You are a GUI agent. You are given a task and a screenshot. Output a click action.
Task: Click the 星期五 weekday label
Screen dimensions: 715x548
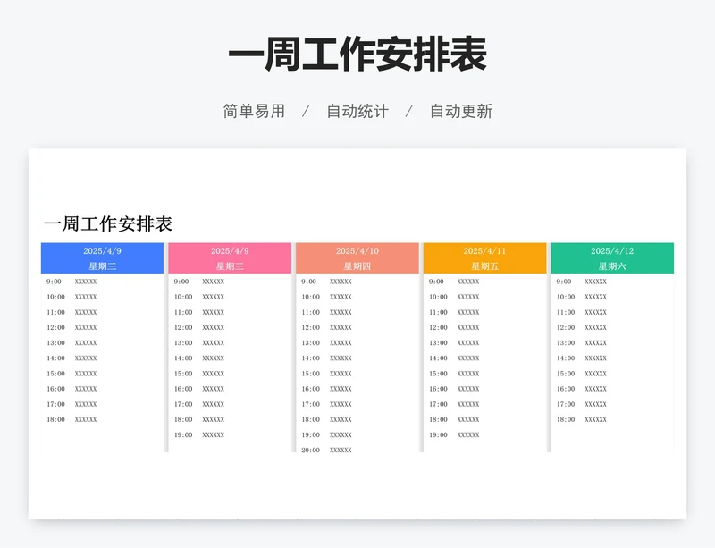coord(484,266)
